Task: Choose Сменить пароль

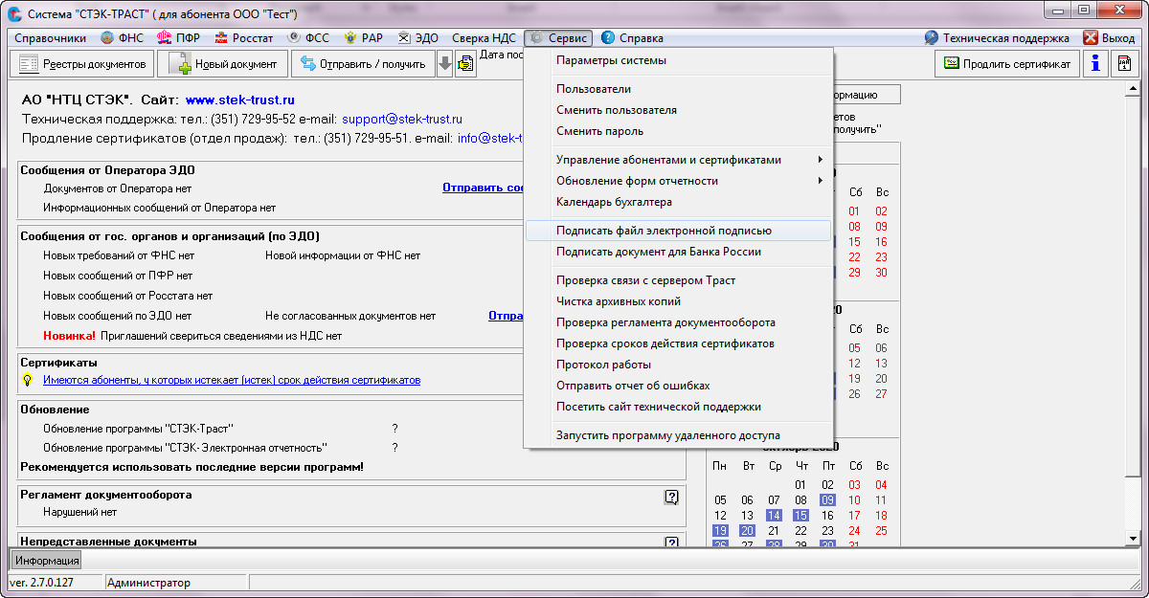Action: (x=679, y=131)
